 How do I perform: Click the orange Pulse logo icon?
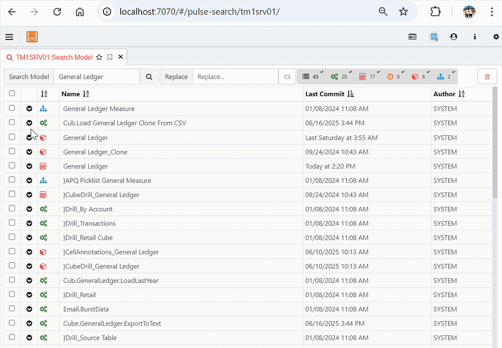tap(32, 37)
